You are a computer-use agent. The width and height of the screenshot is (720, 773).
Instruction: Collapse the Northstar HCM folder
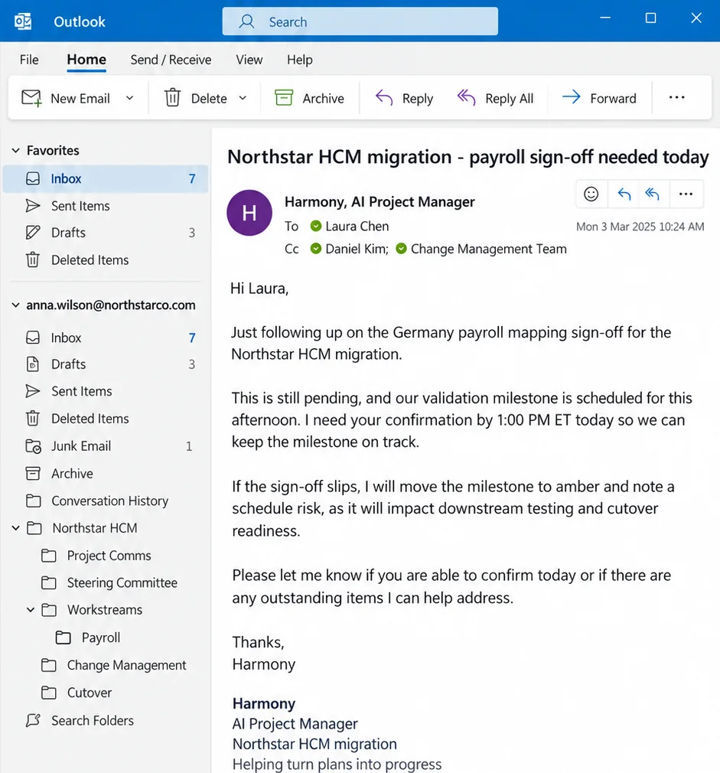(x=16, y=528)
